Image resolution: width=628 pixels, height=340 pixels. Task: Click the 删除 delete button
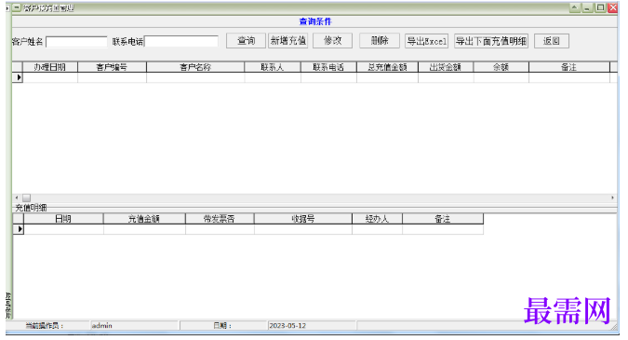pyautogui.click(x=380, y=41)
